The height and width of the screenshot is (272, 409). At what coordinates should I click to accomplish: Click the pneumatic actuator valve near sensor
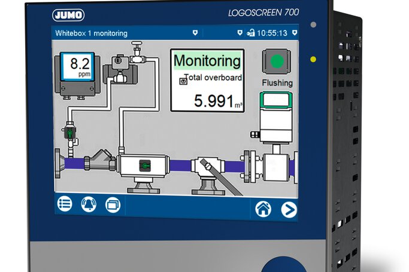click(120, 69)
